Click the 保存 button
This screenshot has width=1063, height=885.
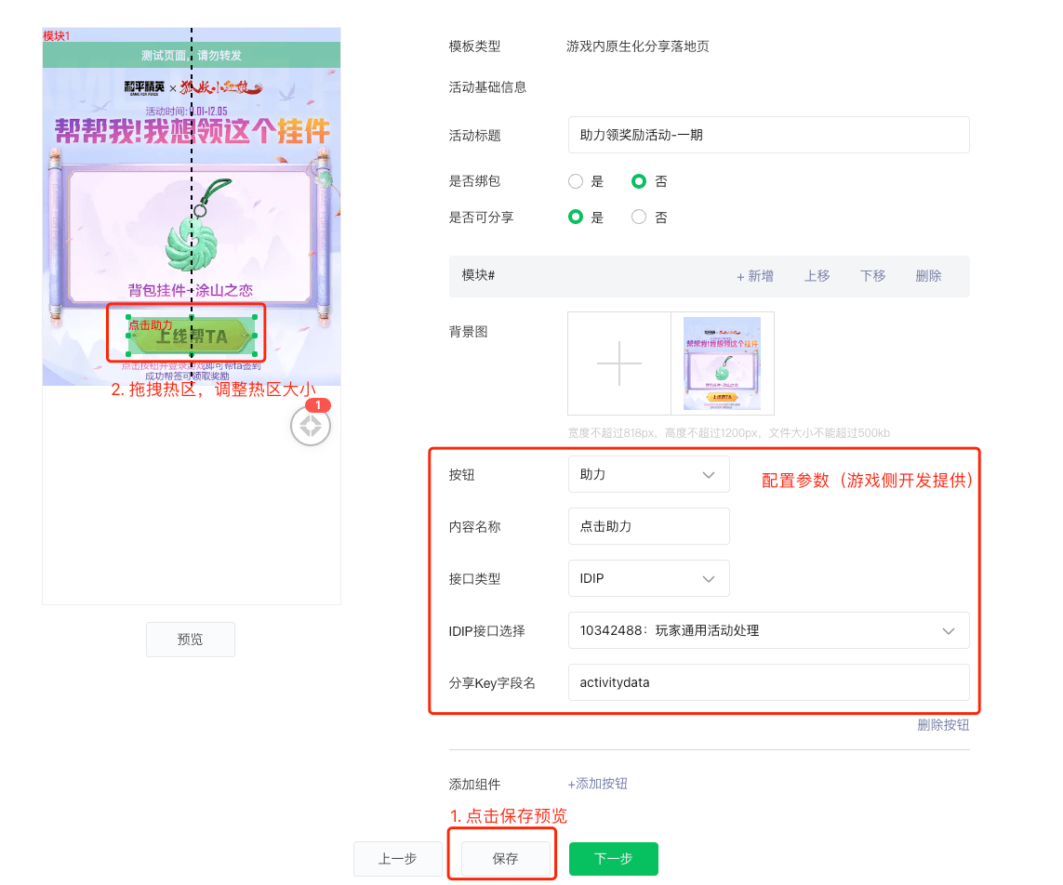point(505,859)
